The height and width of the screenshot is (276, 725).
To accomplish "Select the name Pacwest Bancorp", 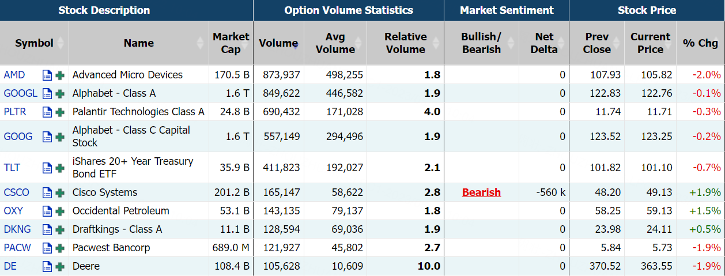I will 111,248.
